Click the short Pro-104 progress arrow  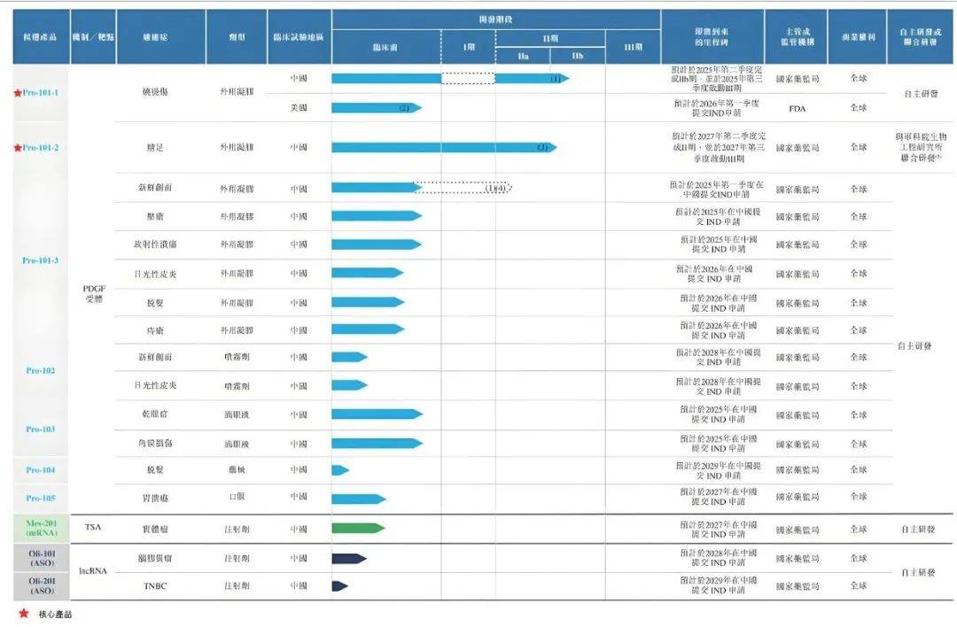(340, 469)
